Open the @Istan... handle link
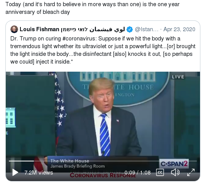 (146, 29)
